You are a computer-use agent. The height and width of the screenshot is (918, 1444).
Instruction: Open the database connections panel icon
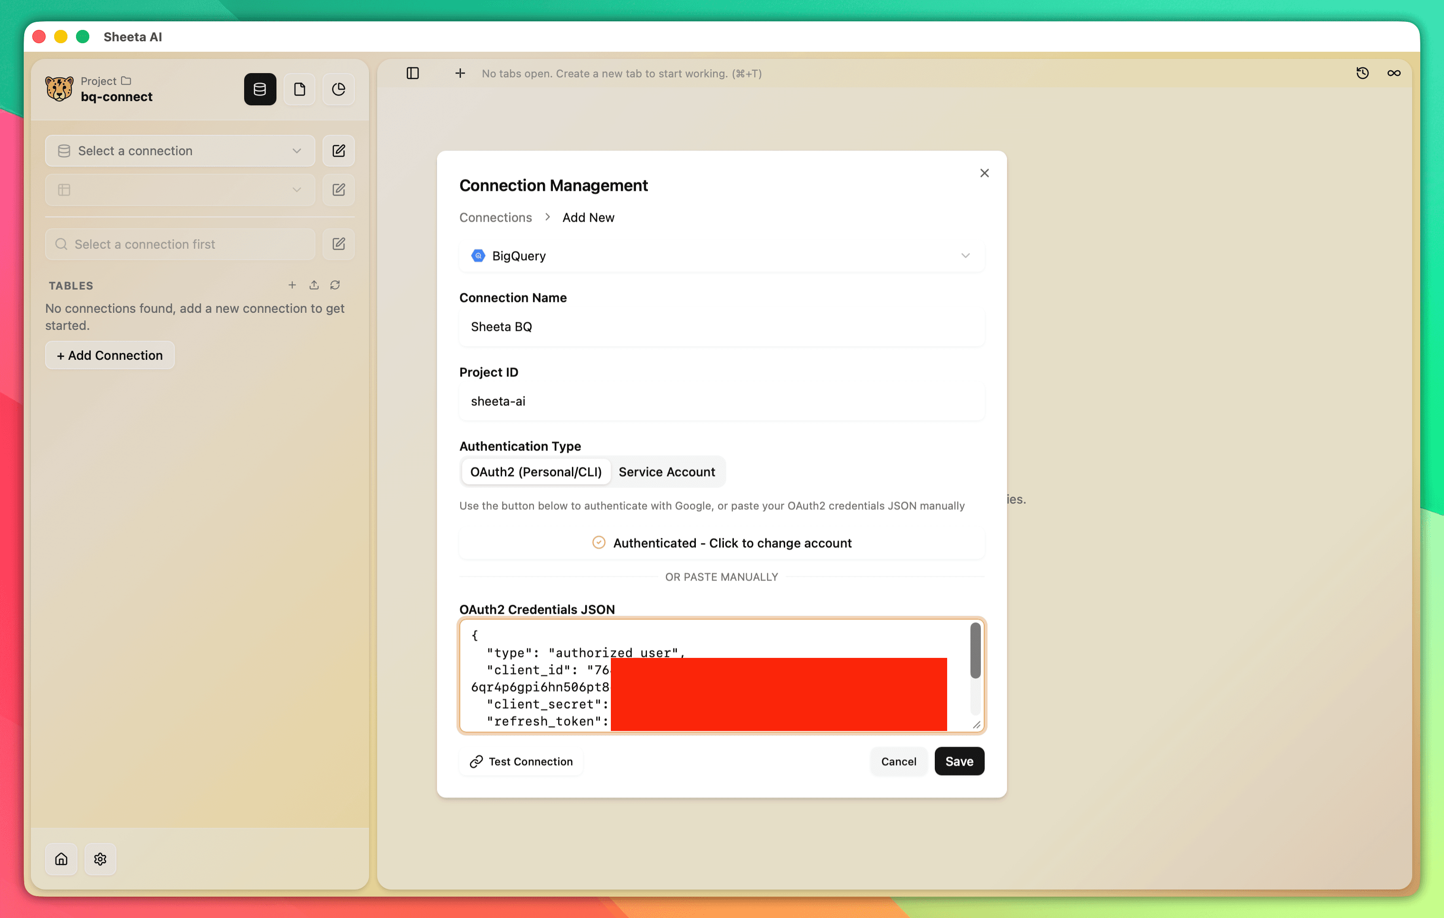click(x=260, y=89)
